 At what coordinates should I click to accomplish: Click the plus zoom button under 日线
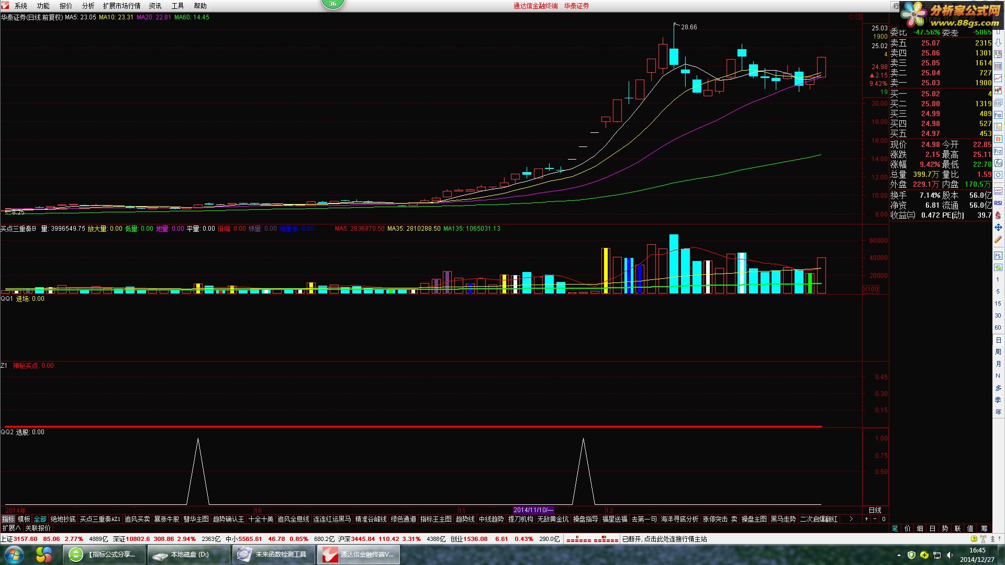(866, 519)
